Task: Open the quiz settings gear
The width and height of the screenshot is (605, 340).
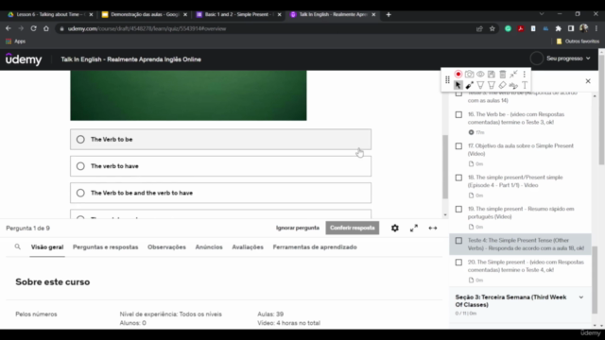Action: tap(395, 229)
